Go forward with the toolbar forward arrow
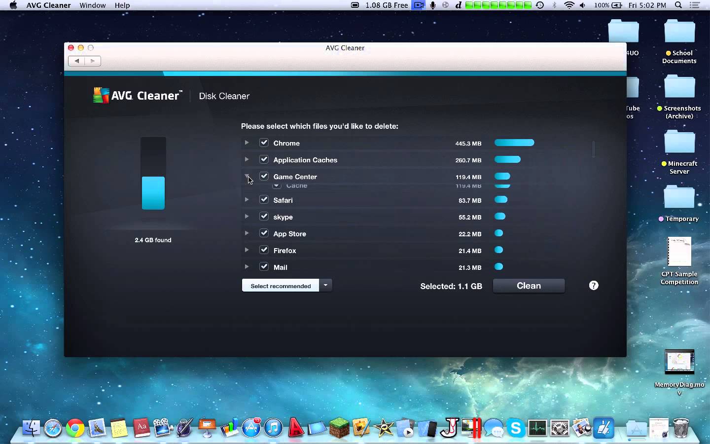The image size is (710, 444). [93, 61]
